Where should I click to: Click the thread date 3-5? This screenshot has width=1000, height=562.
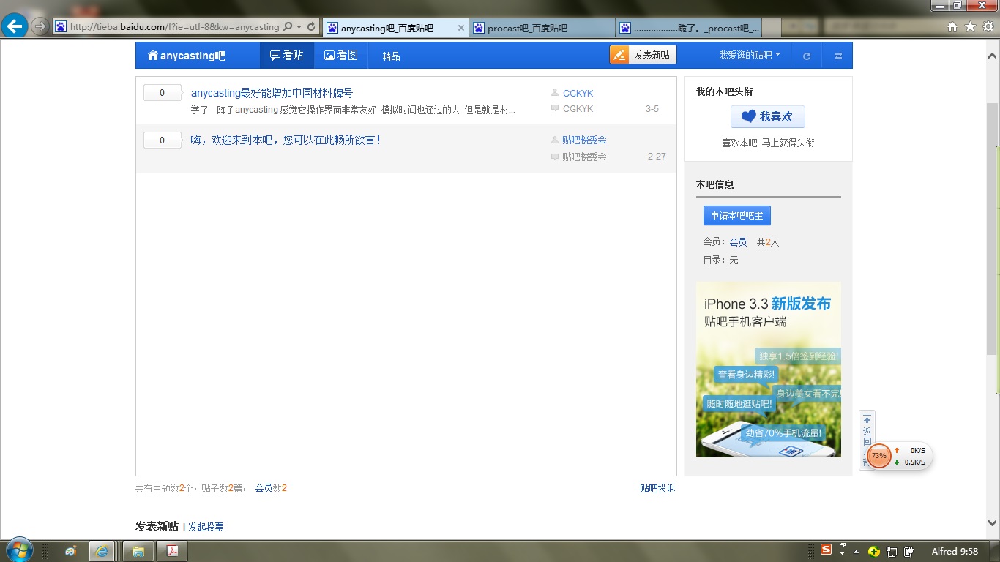(652, 109)
